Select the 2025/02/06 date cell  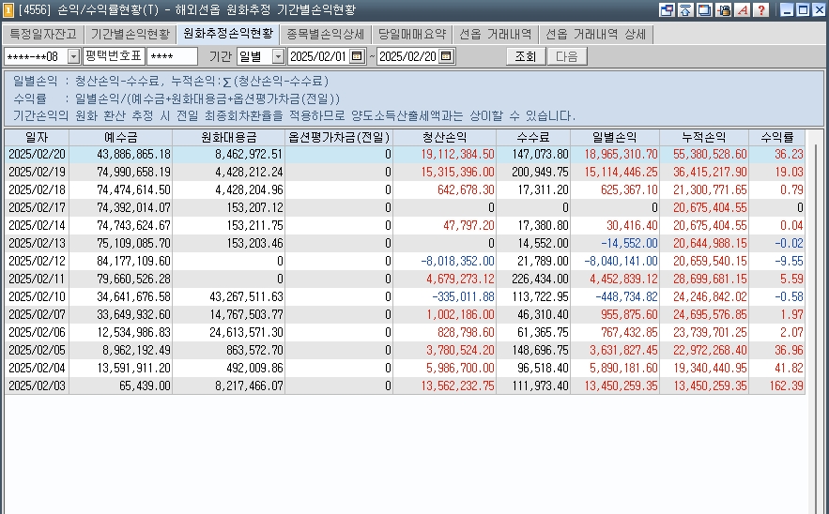pyautogui.click(x=37, y=332)
